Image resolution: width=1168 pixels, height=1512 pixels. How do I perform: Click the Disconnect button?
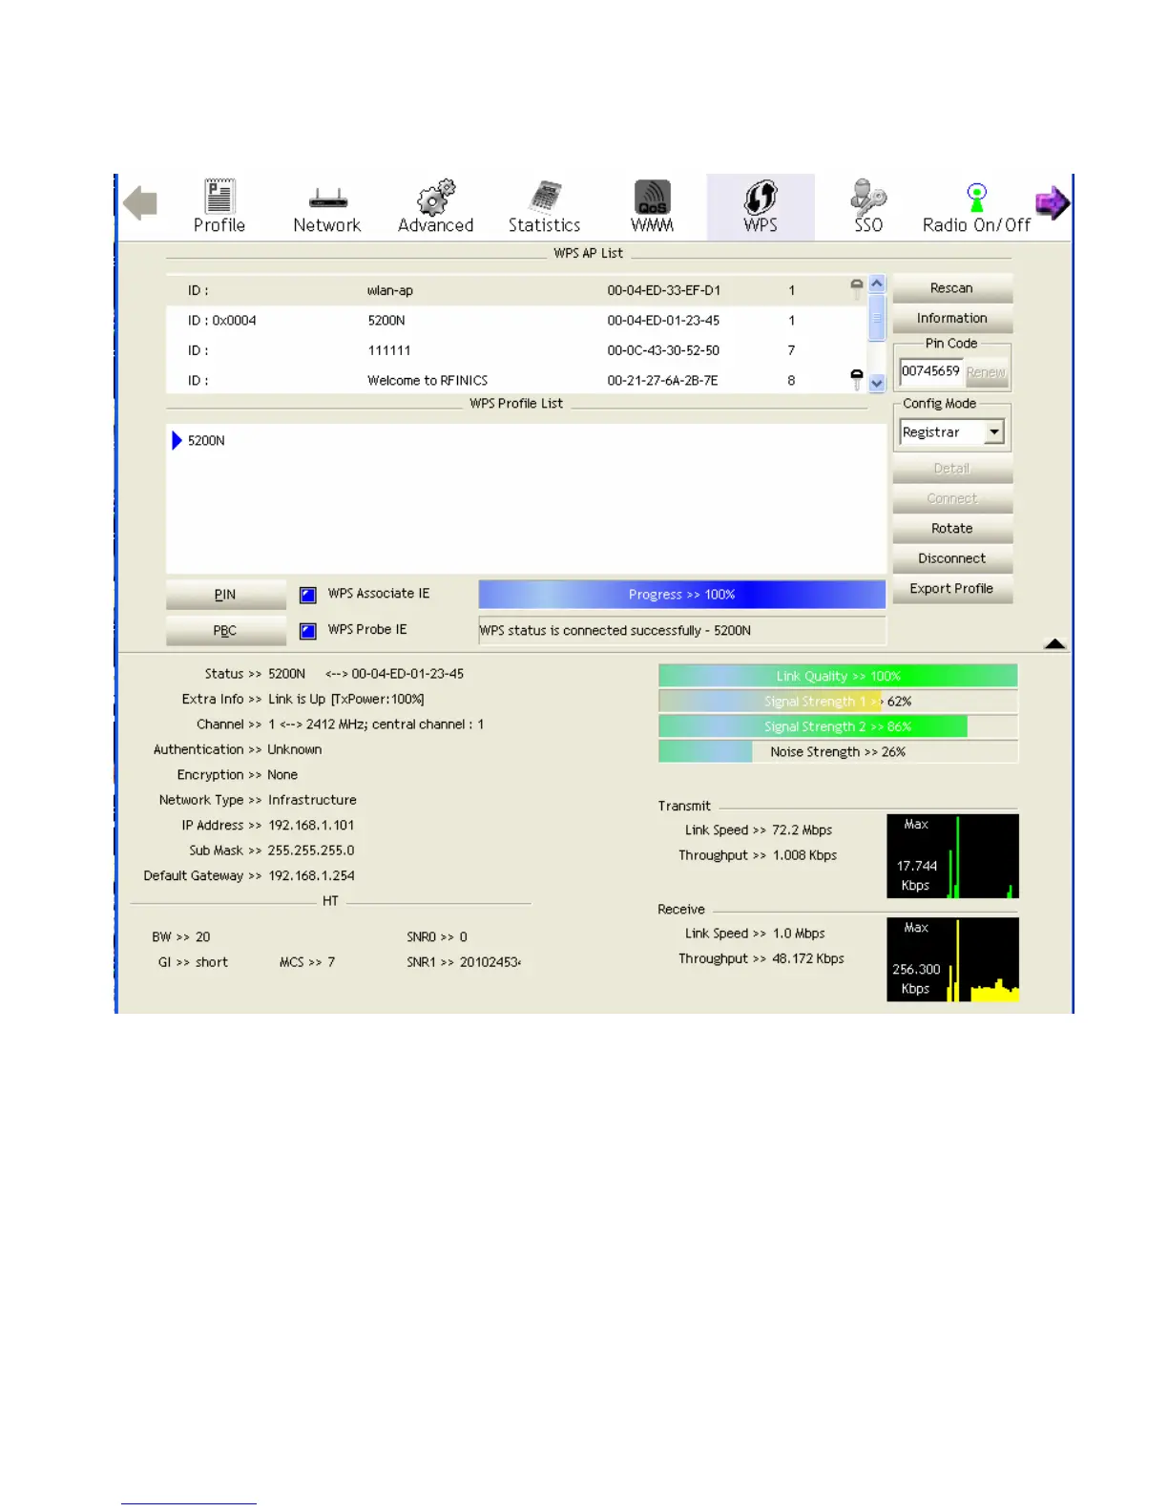pos(951,558)
